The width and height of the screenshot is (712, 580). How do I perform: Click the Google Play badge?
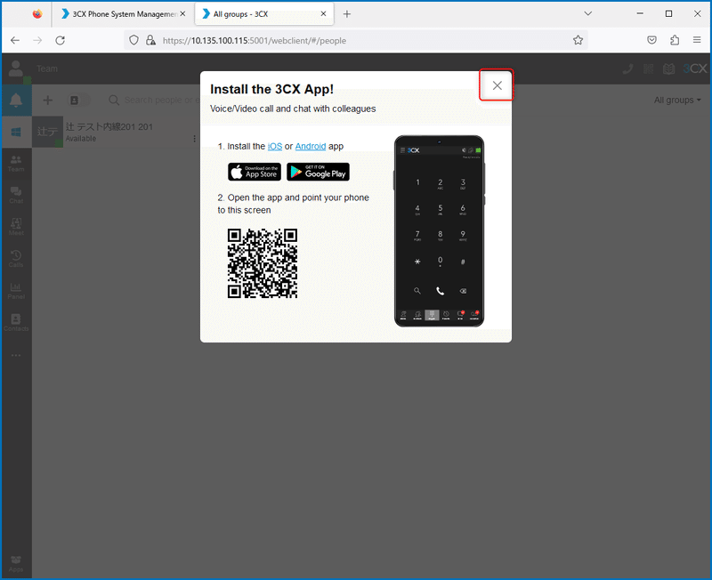click(x=318, y=172)
